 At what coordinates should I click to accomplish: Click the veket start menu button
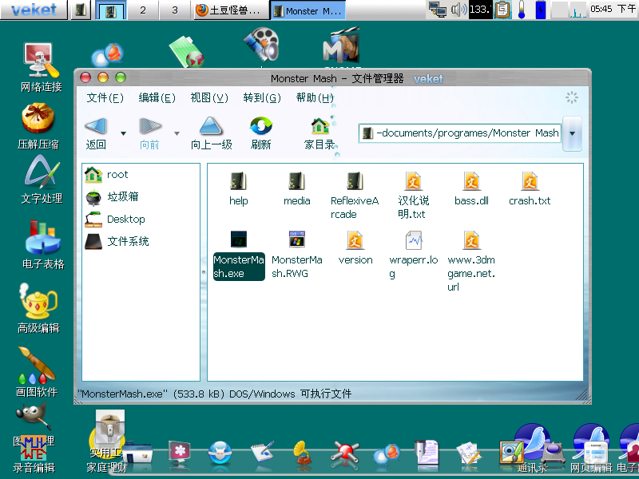34,10
